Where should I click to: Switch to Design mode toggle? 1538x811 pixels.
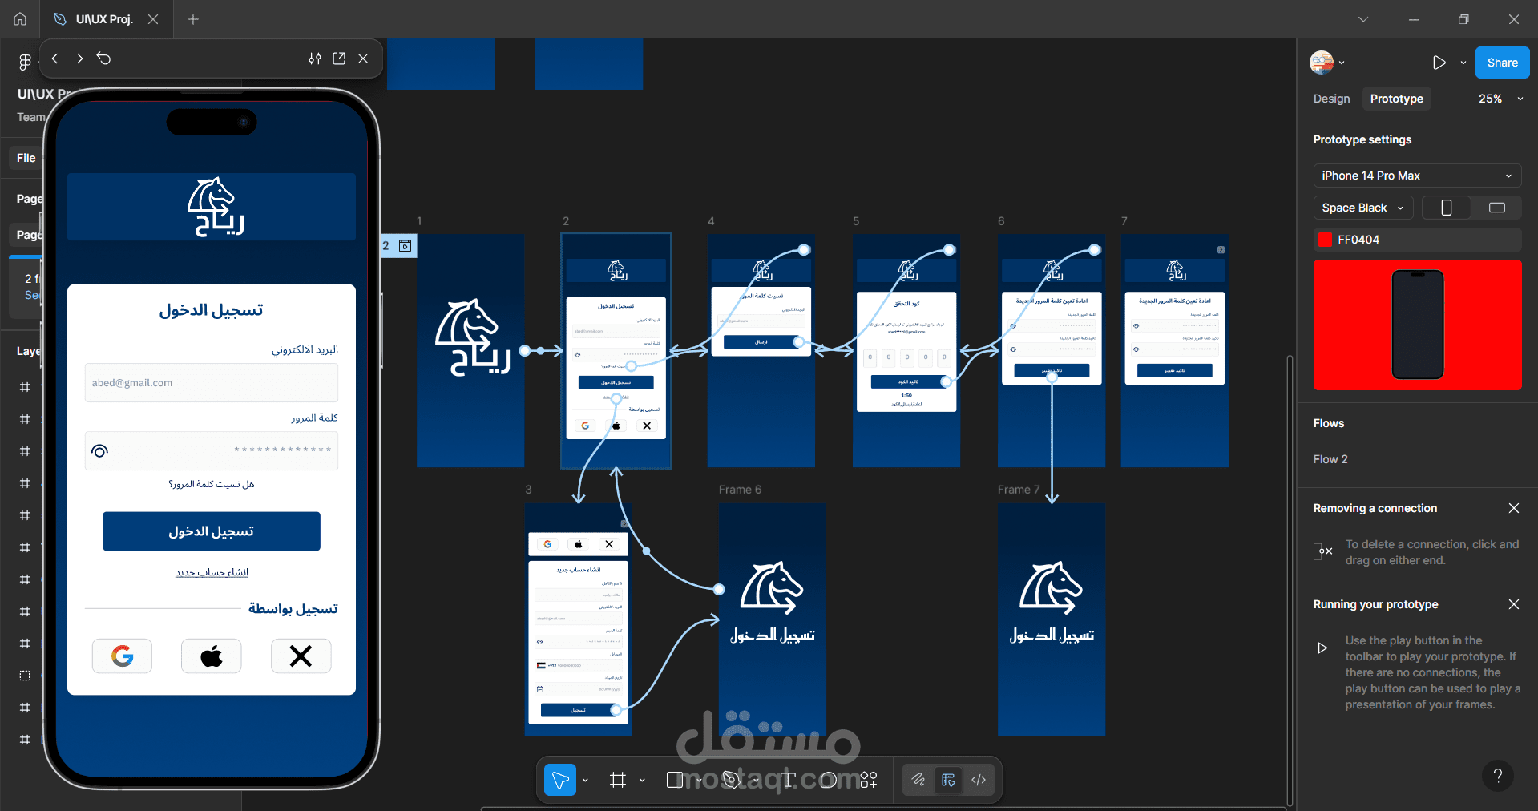click(948, 780)
